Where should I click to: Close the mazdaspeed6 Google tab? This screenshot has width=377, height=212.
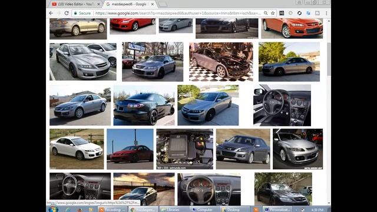point(153,4)
